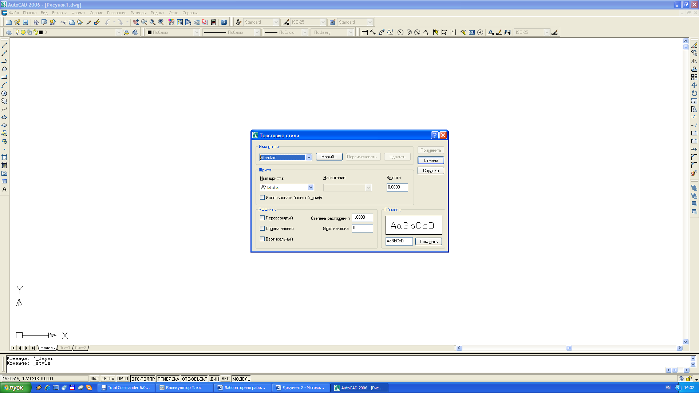Toggle ШАГ snap mode in status bar
The width and height of the screenshot is (699, 393).
point(95,379)
